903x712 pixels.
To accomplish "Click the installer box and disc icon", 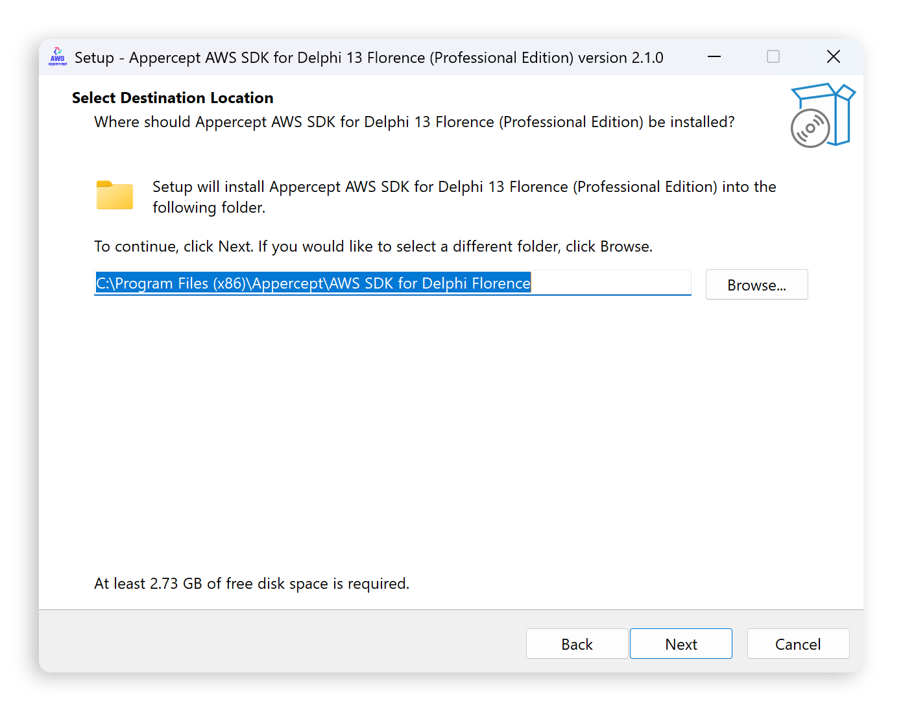I will (823, 115).
